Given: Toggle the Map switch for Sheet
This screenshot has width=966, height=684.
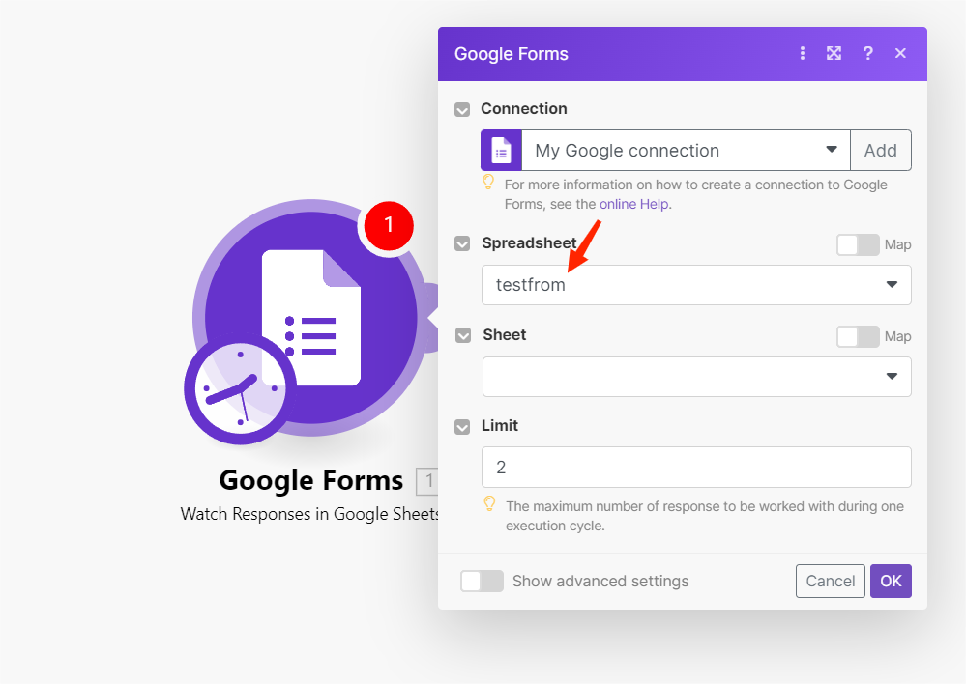Looking at the screenshot, I should pyautogui.click(x=858, y=336).
